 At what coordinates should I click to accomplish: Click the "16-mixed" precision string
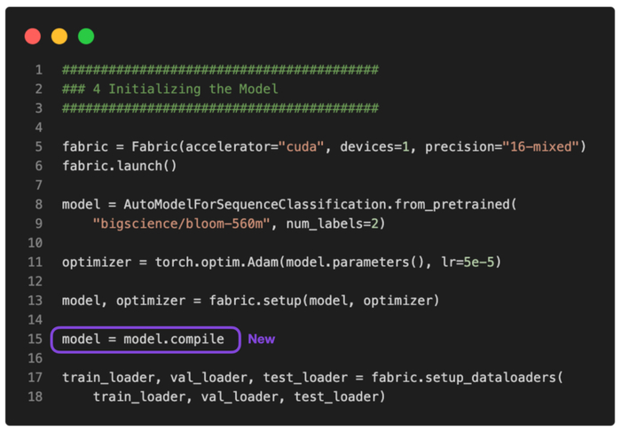[x=540, y=146]
